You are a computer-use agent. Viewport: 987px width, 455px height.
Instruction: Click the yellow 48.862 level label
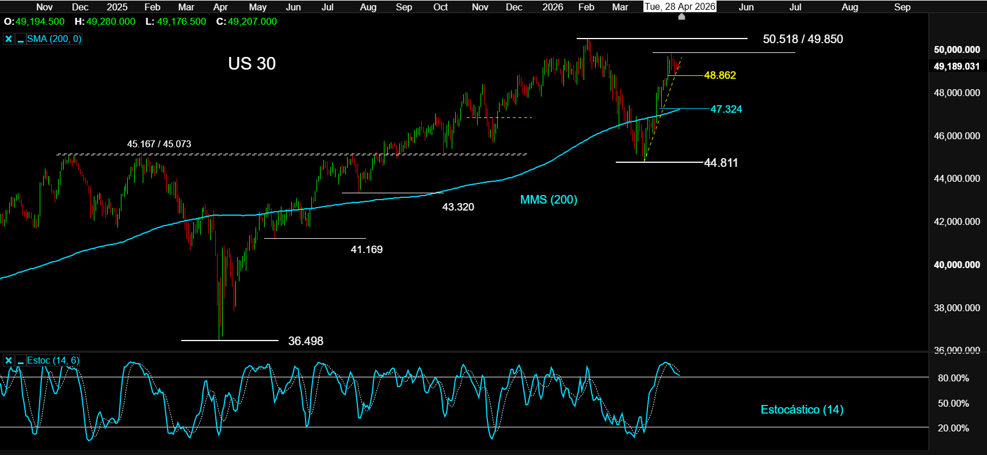point(719,75)
